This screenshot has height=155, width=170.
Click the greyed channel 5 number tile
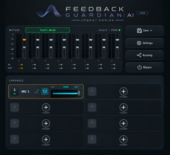tap(15, 123)
